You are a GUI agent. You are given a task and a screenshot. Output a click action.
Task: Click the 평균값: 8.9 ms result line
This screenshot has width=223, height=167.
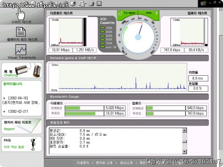coord(70,130)
